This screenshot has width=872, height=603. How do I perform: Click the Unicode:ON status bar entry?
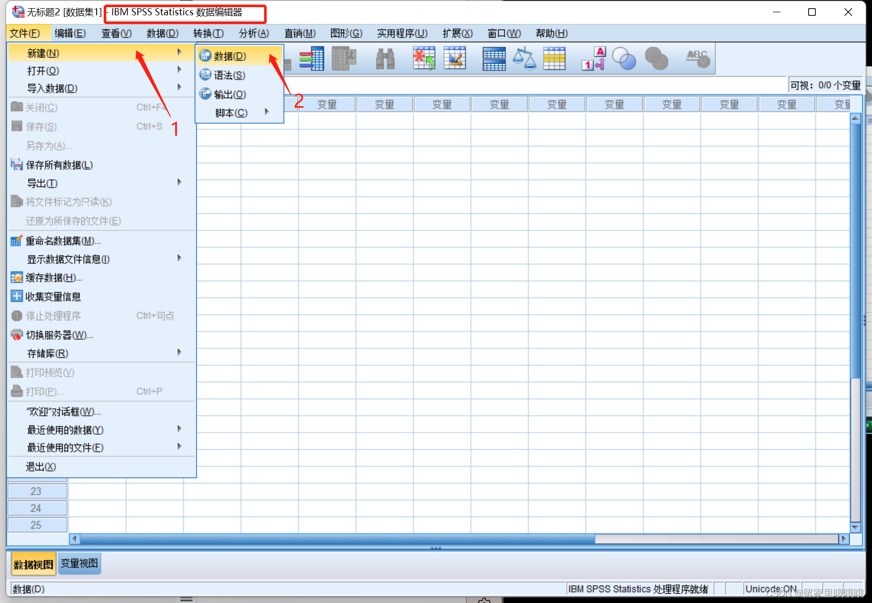coord(771,589)
